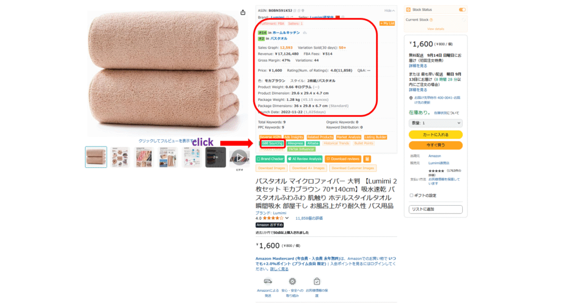
Task: Click the カートに入れる add-to-cart button
Action: coord(435,135)
